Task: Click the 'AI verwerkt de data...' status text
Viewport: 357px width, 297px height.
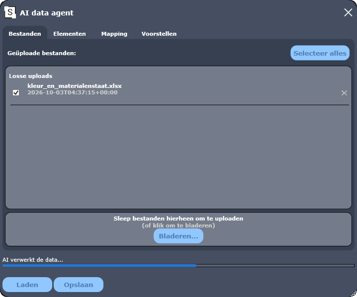Action: point(32,260)
